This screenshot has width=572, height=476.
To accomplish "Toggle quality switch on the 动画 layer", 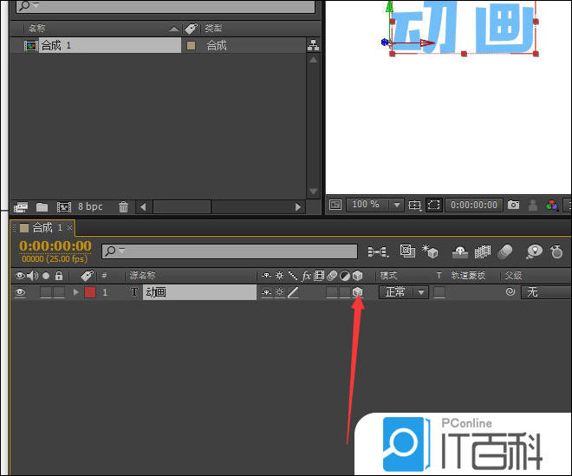I will coord(293,292).
